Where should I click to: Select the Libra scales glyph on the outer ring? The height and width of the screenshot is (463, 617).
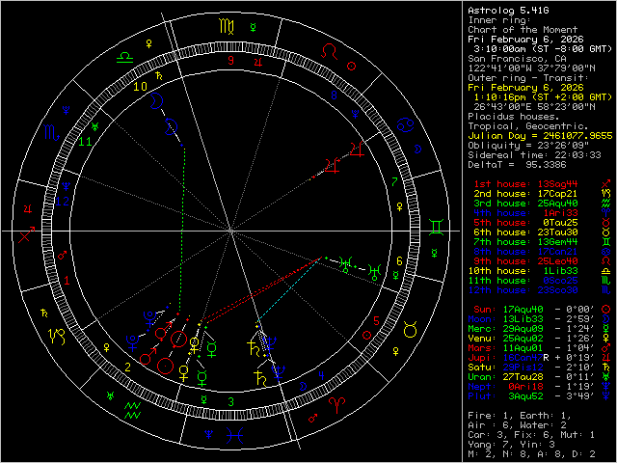click(125, 58)
